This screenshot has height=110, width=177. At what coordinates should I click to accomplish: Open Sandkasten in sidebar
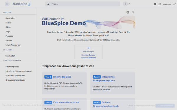(x=10, y=56)
